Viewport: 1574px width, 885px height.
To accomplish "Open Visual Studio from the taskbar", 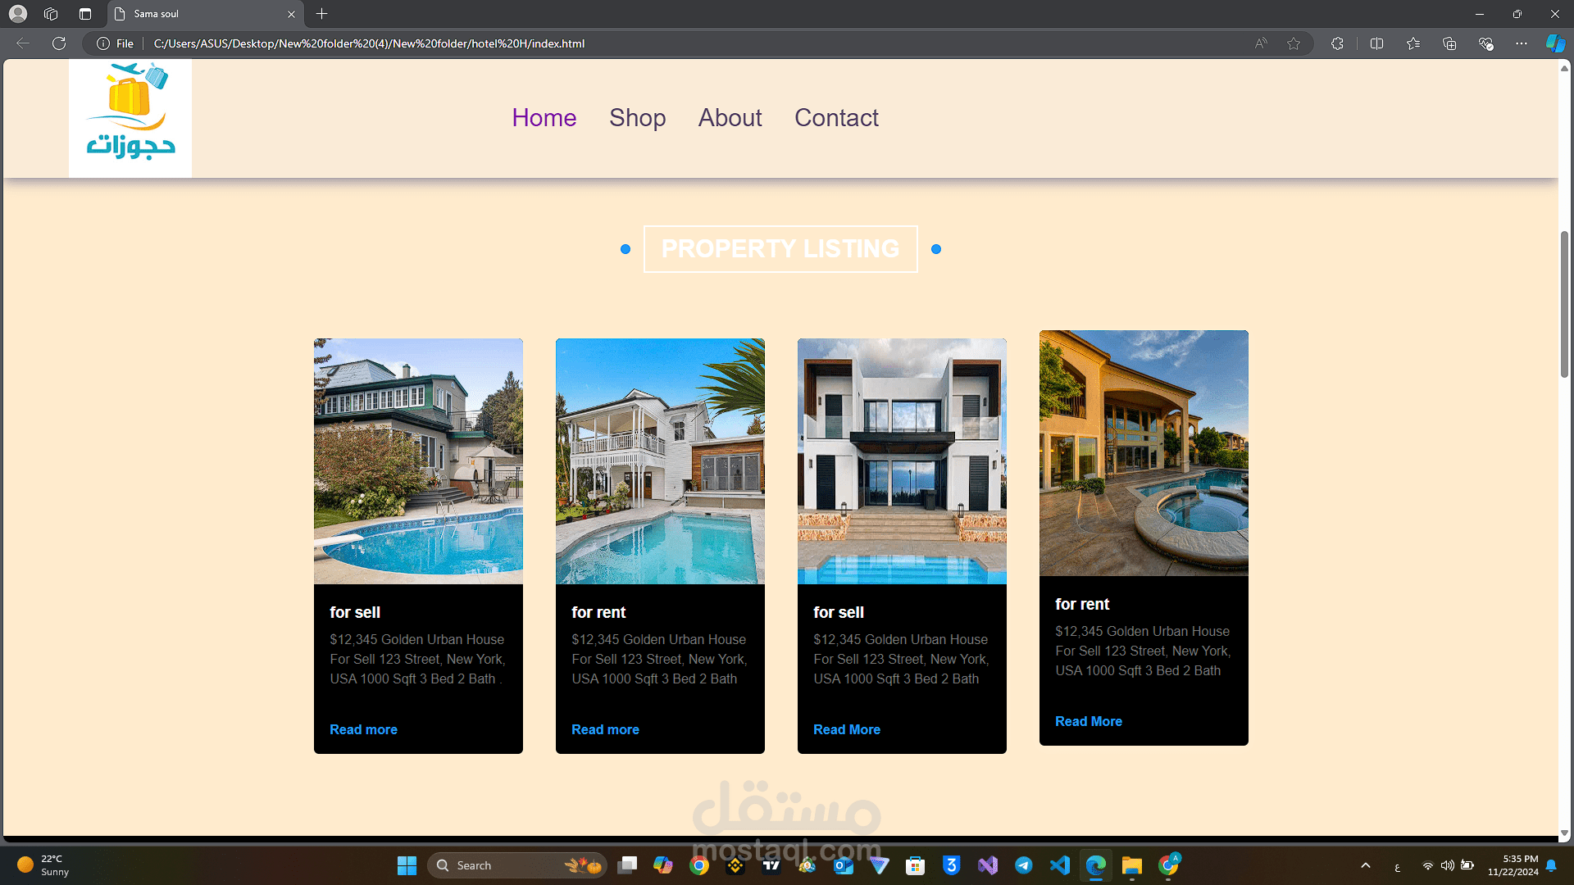I will pyautogui.click(x=988, y=865).
